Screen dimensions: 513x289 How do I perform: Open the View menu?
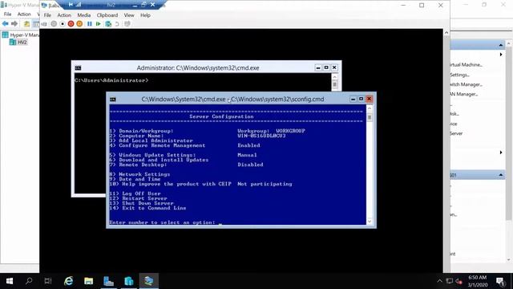click(129, 15)
